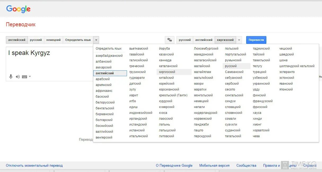Pick чешский from the language list

286,49
